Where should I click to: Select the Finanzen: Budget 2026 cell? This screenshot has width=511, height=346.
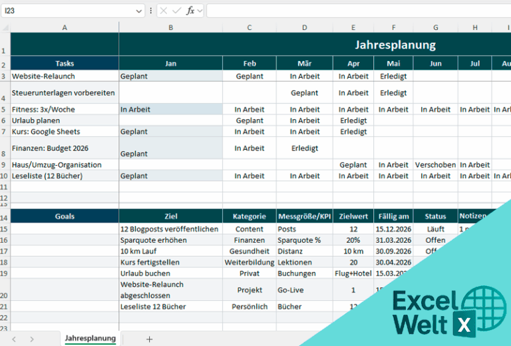(65, 148)
